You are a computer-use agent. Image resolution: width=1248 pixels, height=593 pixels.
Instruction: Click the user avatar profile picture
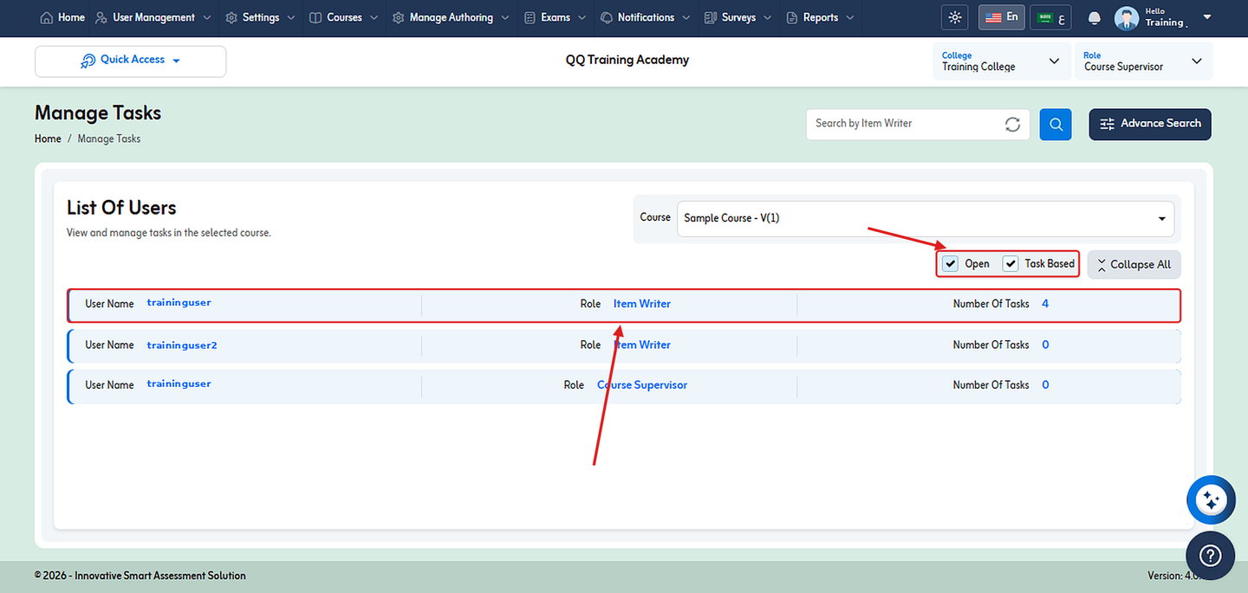coord(1127,17)
